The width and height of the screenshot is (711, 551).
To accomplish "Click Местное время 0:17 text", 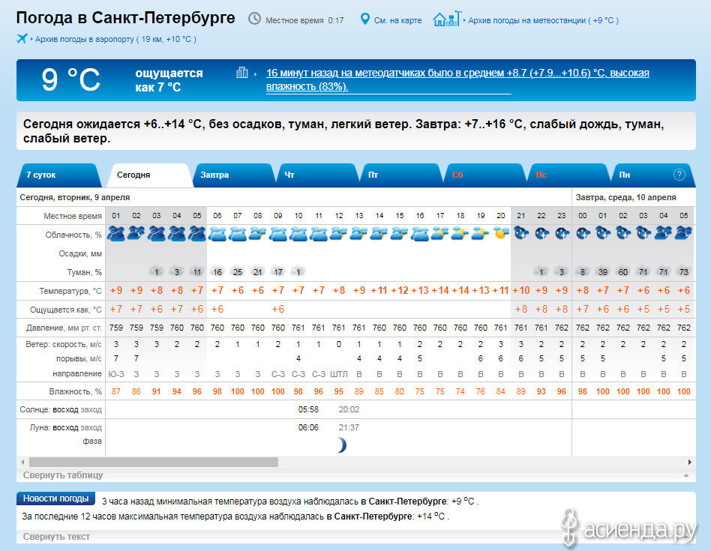I will tap(304, 20).
